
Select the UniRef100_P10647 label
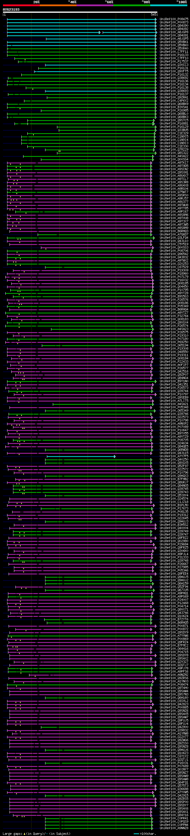(x=174, y=430)
